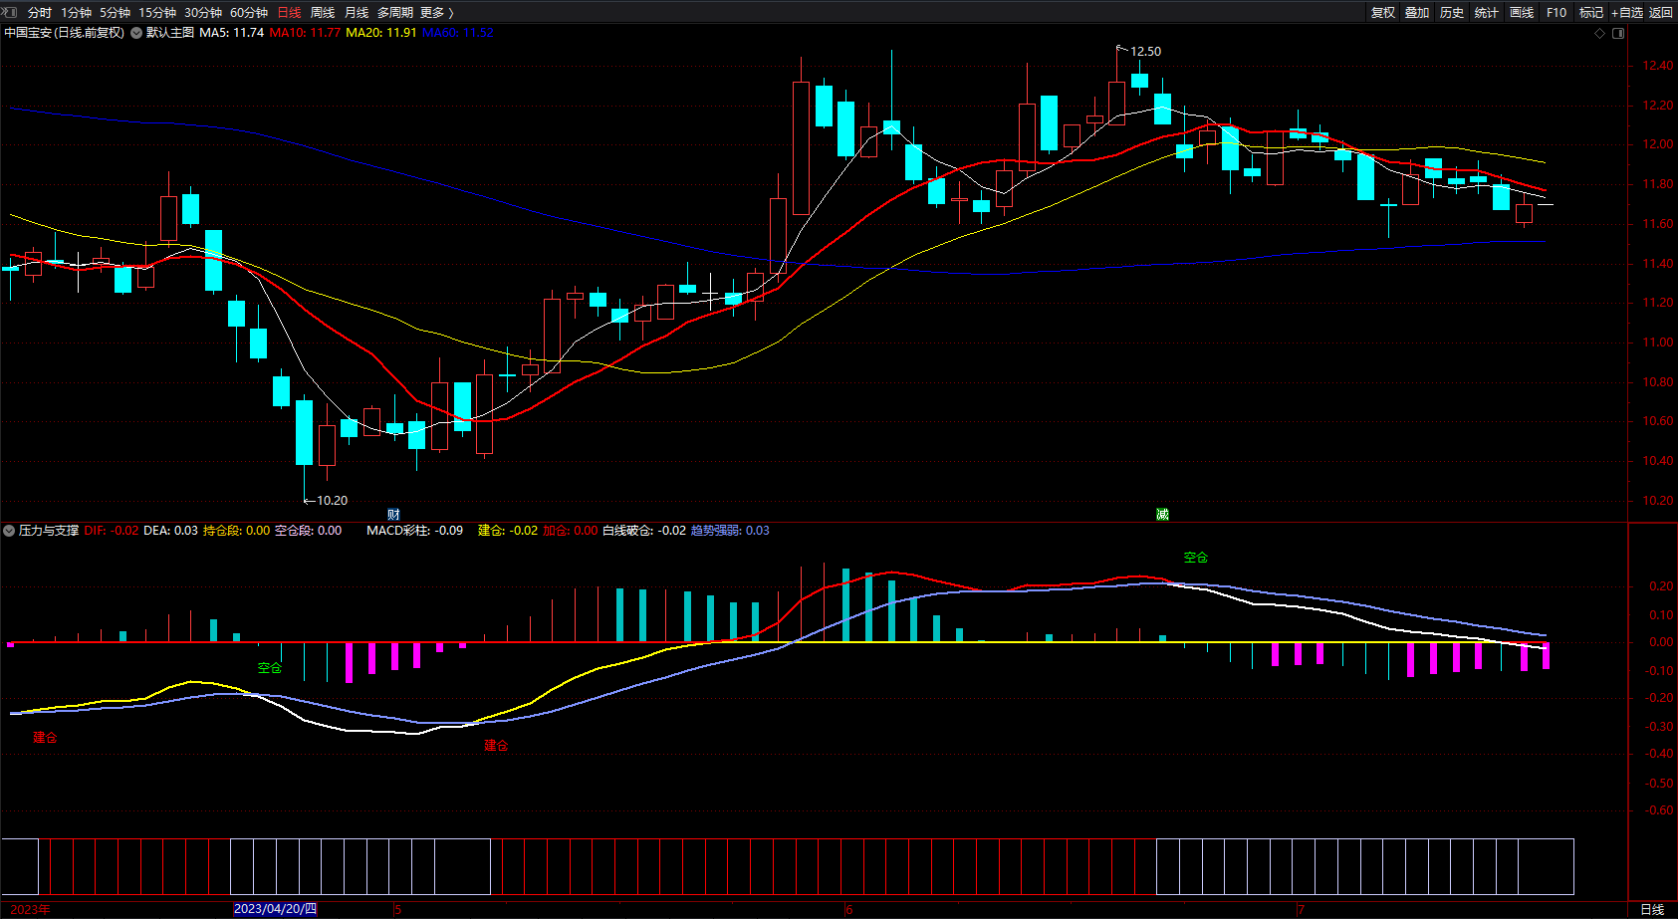Click the 12.40 price axis label
Screen dimensions: 1678x919
coord(1658,66)
